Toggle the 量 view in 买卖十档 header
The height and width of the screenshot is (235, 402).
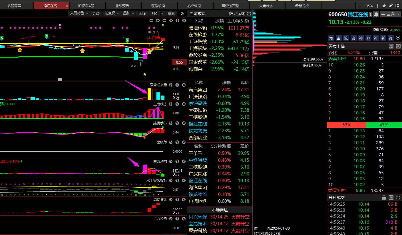(x=391, y=46)
